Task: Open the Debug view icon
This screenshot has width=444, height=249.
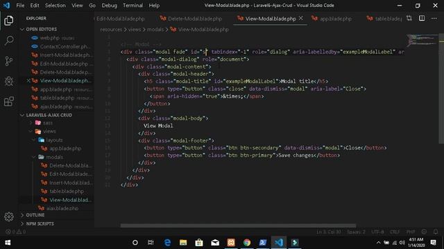Action: point(9,81)
